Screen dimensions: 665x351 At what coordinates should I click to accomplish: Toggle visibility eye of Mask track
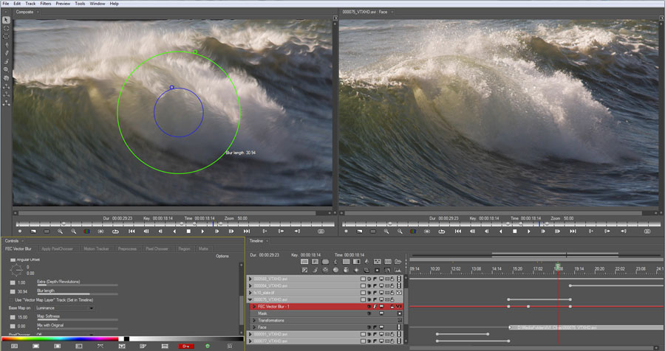(369, 313)
